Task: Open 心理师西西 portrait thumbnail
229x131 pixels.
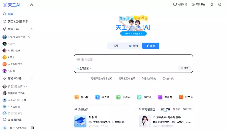Action: pyautogui.click(x=145, y=121)
